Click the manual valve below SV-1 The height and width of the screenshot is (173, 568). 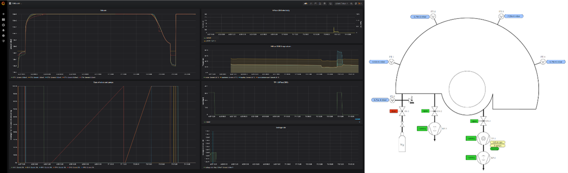point(402,124)
